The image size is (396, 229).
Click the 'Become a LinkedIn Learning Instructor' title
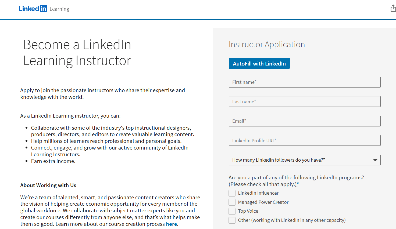[77, 52]
